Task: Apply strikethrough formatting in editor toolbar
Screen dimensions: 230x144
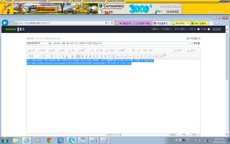Action: pyautogui.click(x=63, y=56)
